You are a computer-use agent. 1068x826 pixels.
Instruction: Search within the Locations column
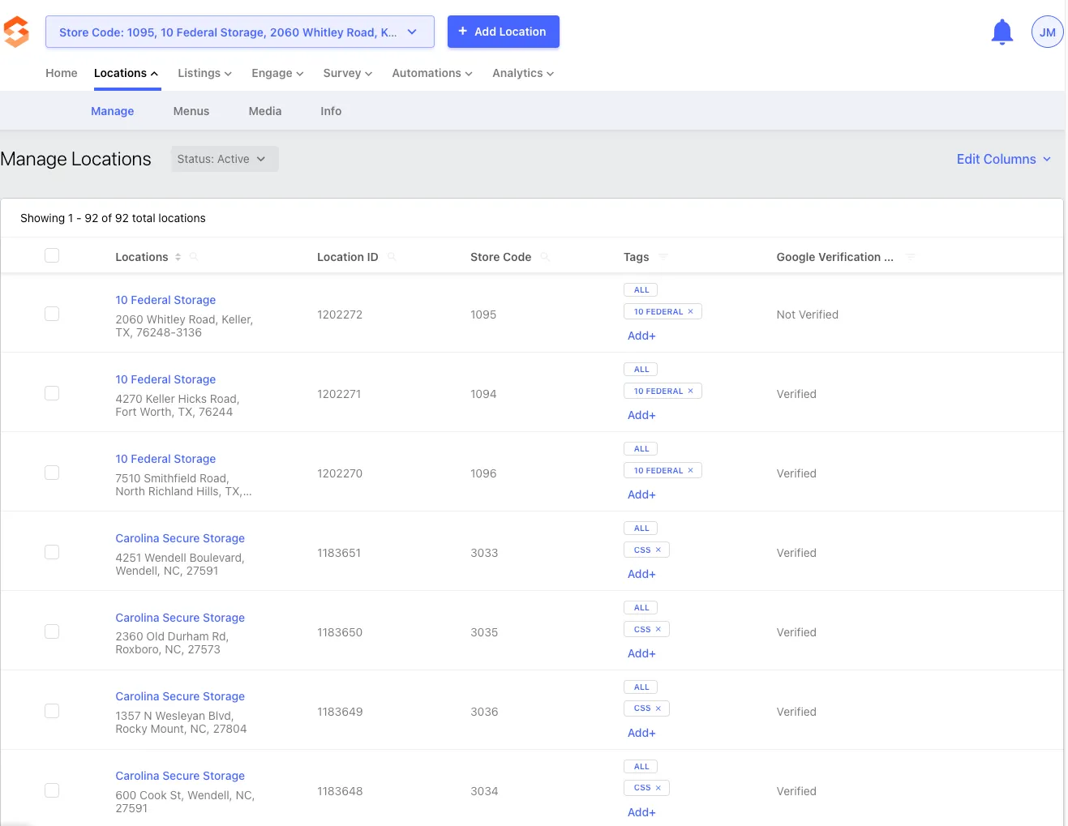(x=194, y=257)
